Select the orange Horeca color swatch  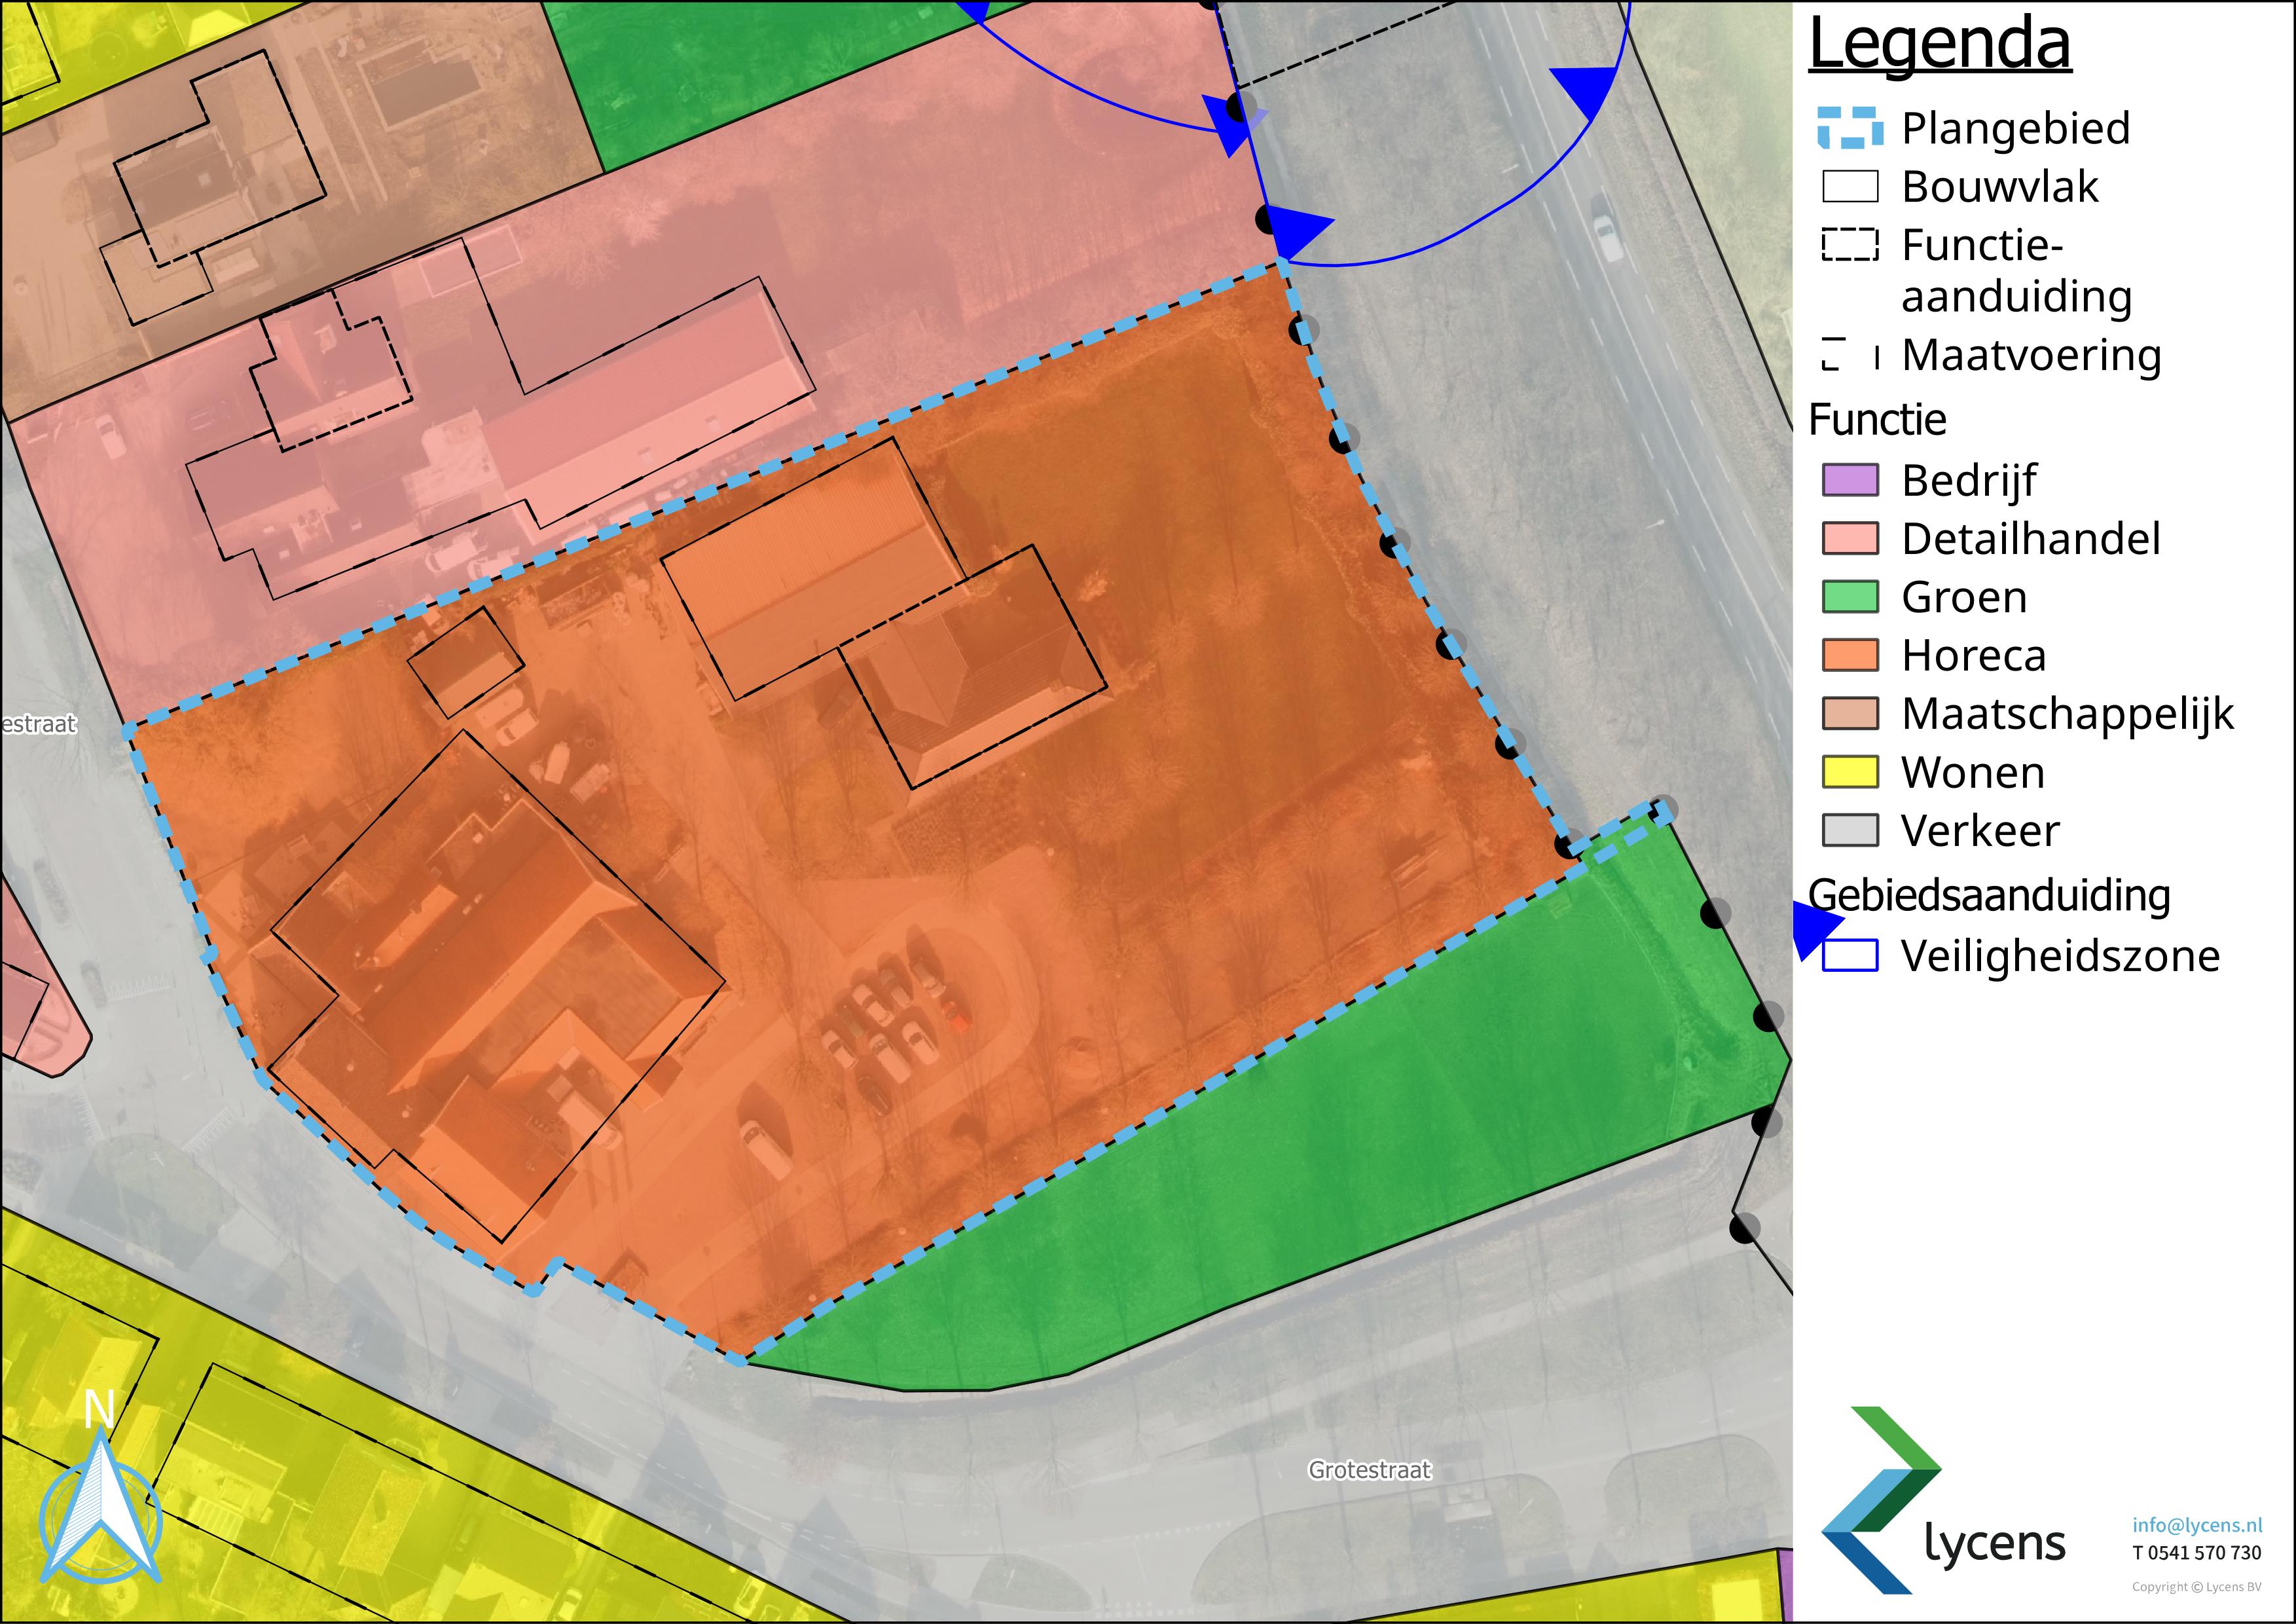(1850, 655)
